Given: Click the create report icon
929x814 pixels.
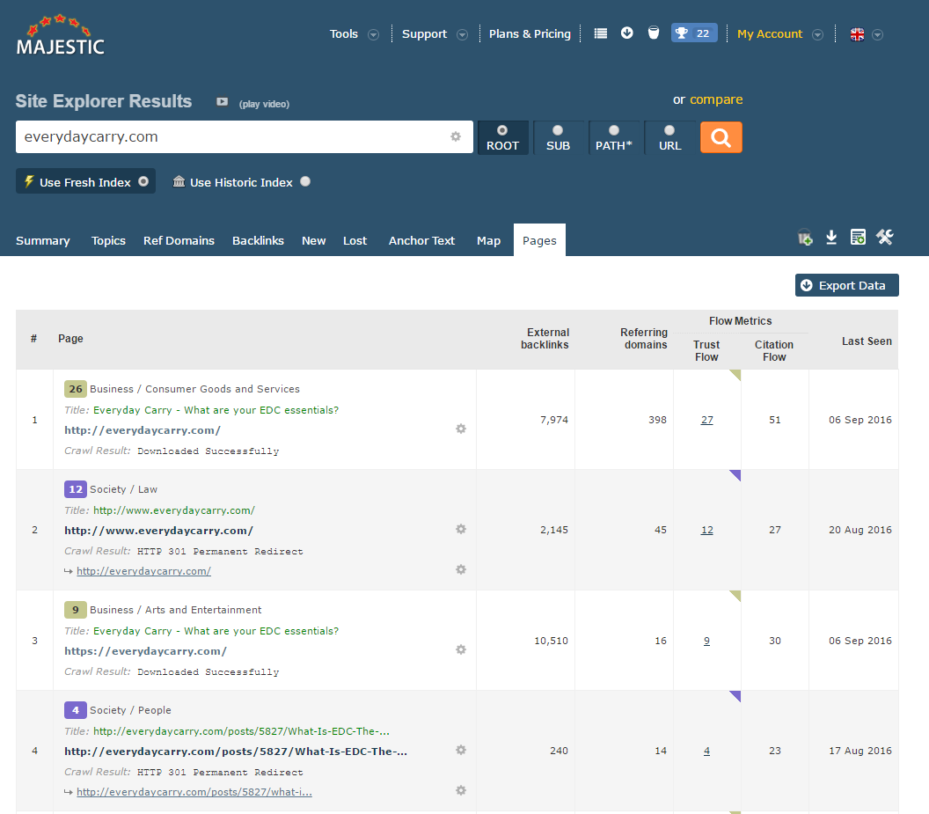Looking at the screenshot, I should (x=858, y=238).
